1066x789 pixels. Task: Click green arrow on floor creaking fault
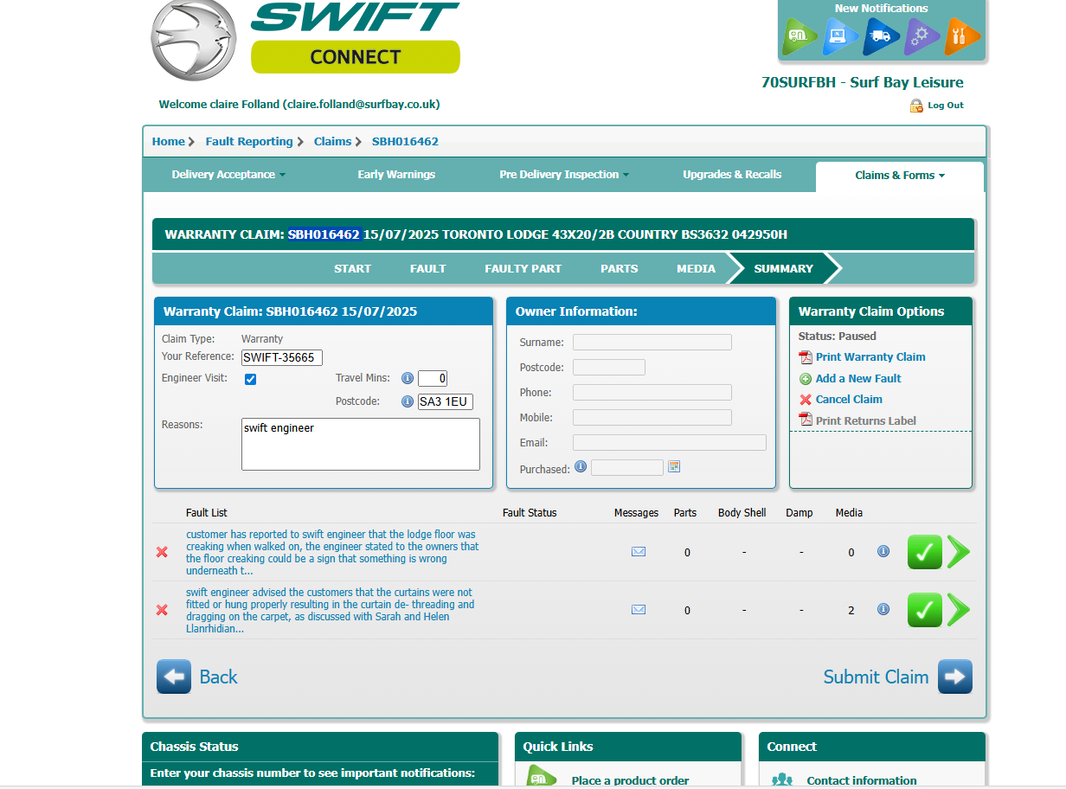tap(959, 552)
